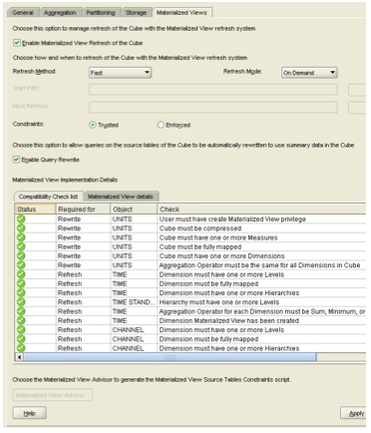Open the Compatibility Check list tab
Image resolution: width=371 pixels, height=433 pixels.
(49, 197)
